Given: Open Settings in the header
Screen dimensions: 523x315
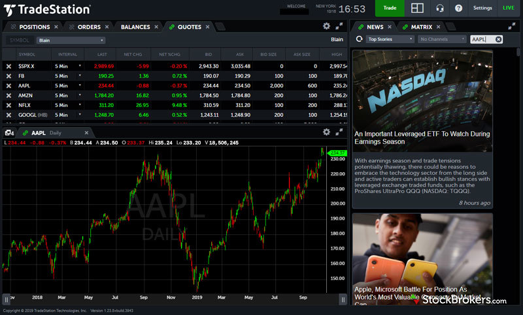Looking at the screenshot, I should (482, 8).
